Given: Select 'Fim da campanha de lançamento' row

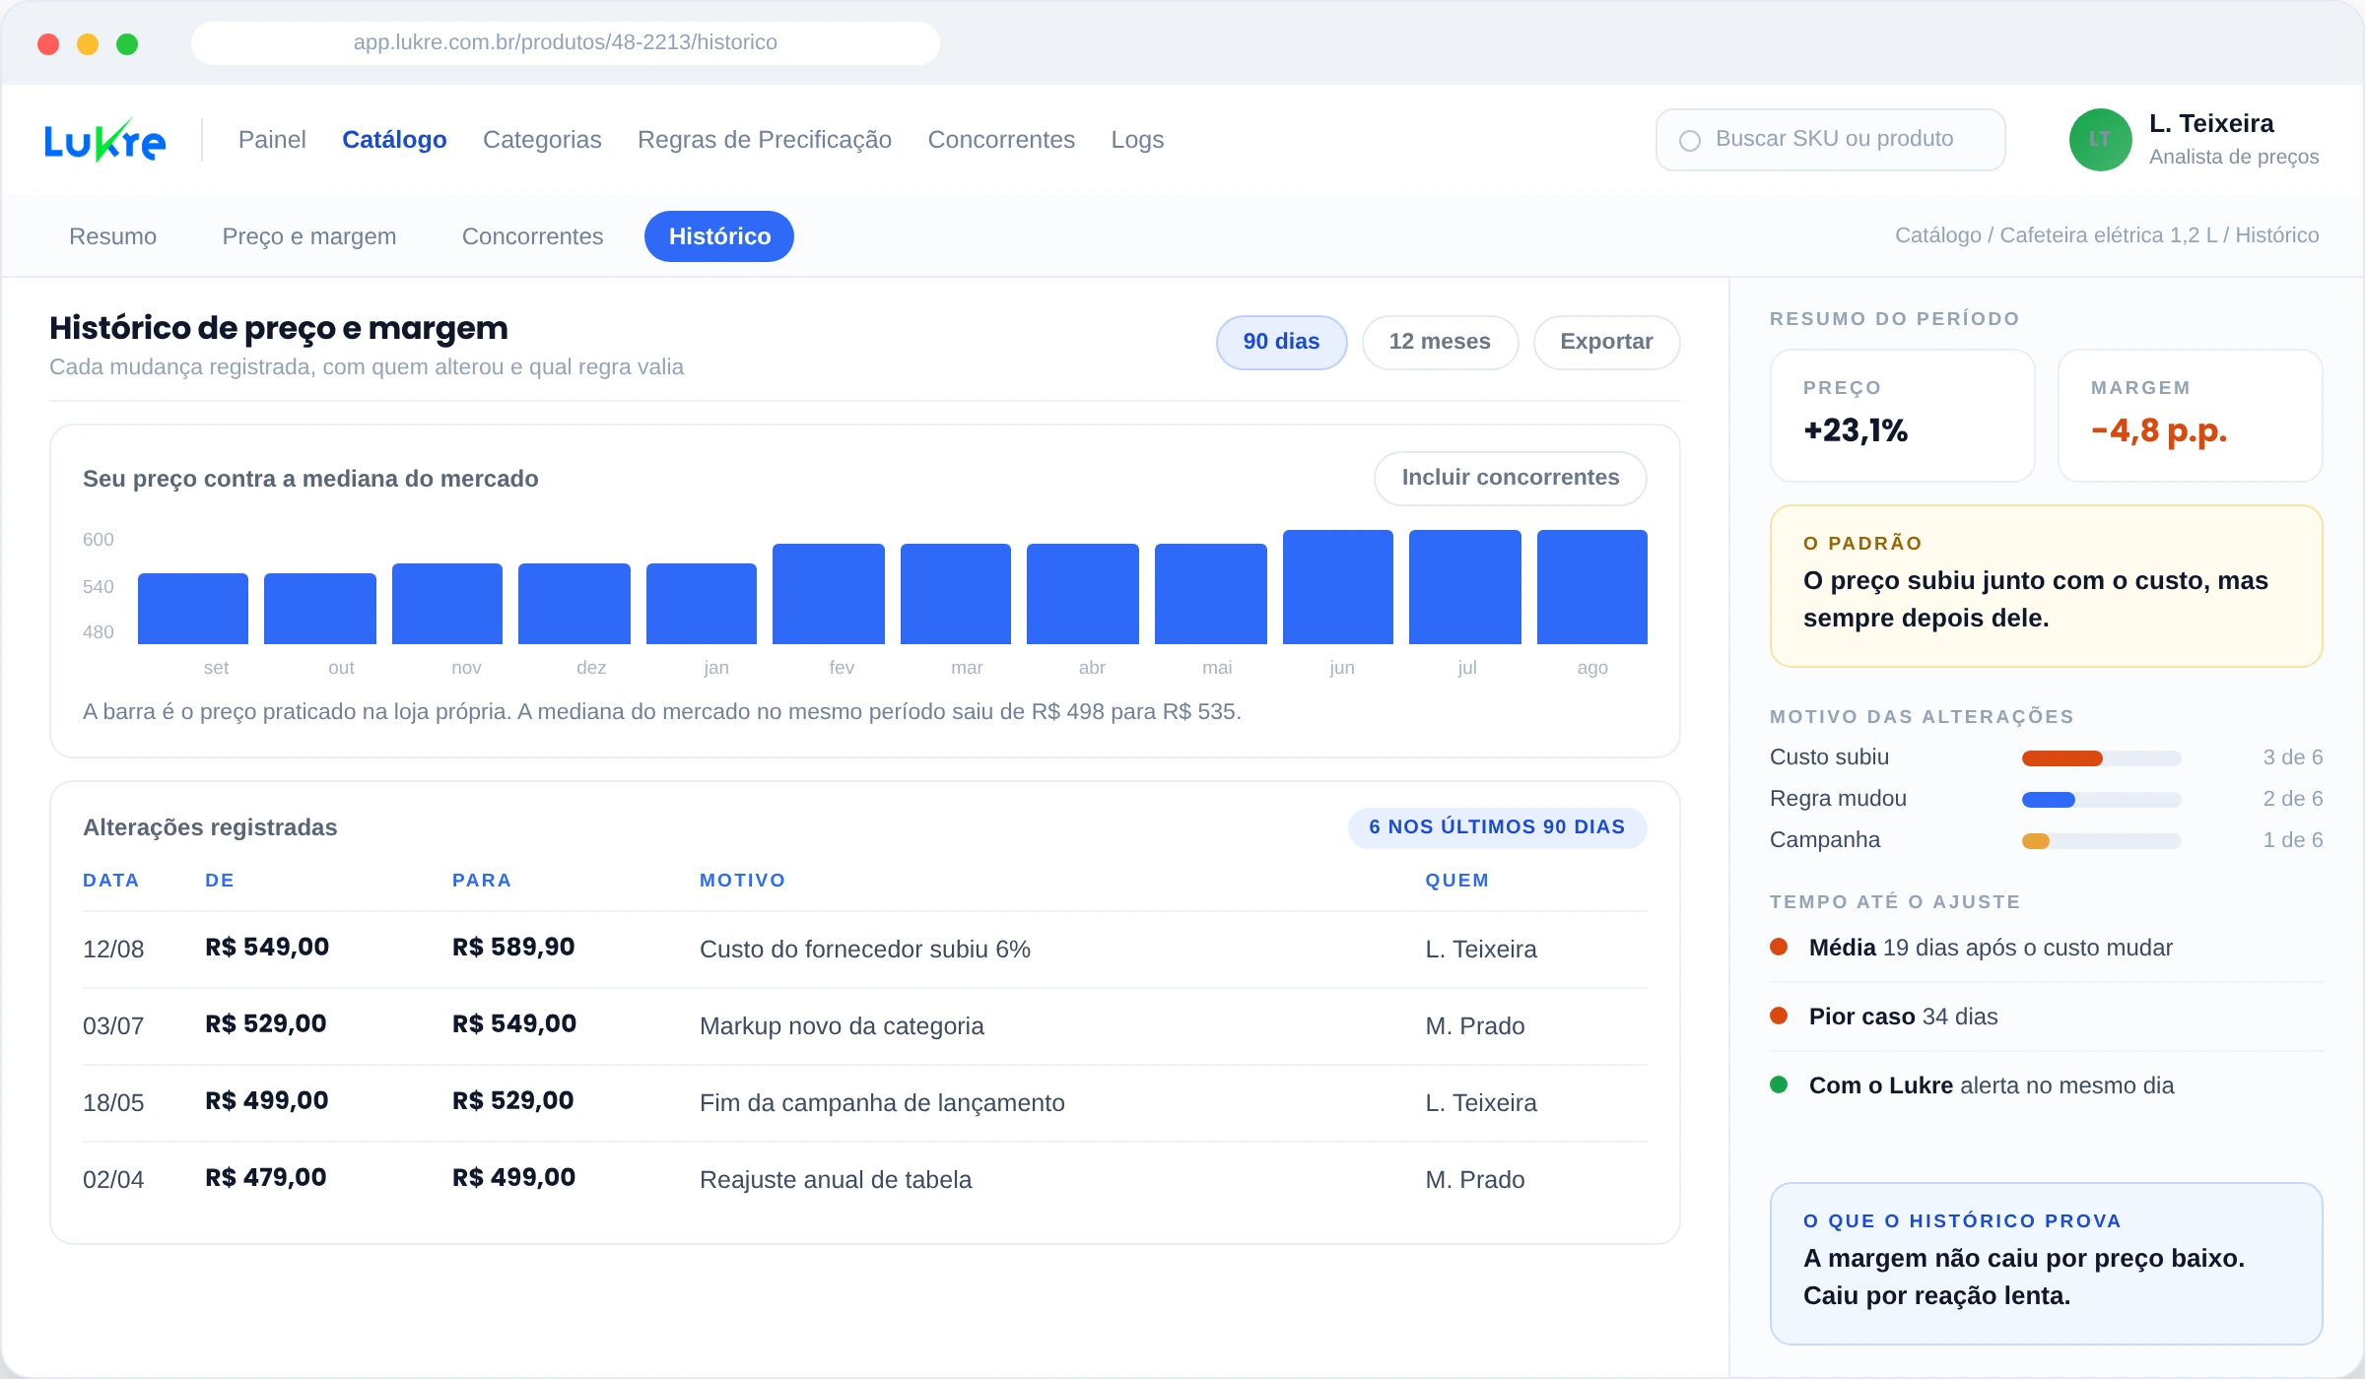Looking at the screenshot, I should [865, 1103].
